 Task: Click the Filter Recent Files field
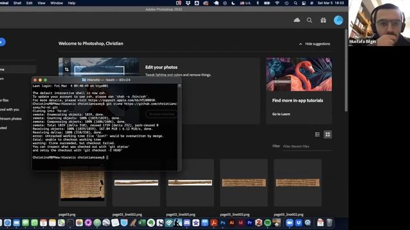307,146
